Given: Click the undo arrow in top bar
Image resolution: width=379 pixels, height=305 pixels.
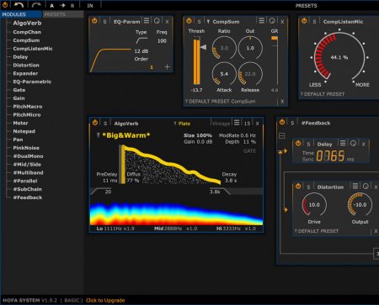Looking at the screenshot, I should [x=19, y=5].
